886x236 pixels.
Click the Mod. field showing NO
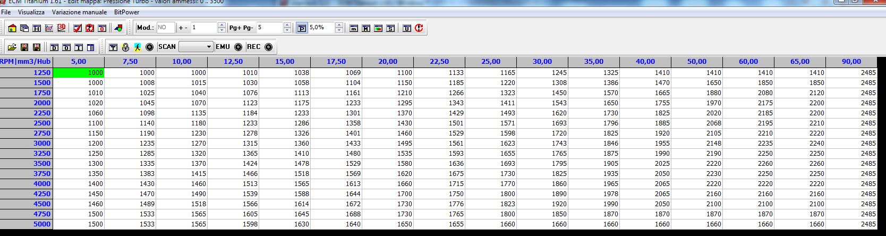coord(165,28)
